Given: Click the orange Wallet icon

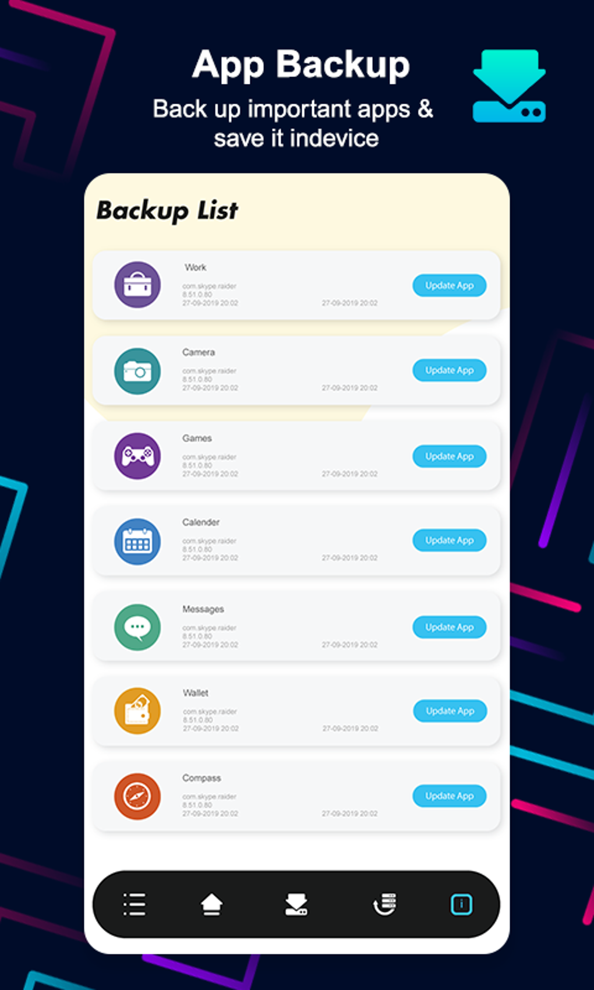Looking at the screenshot, I should 137,711.
